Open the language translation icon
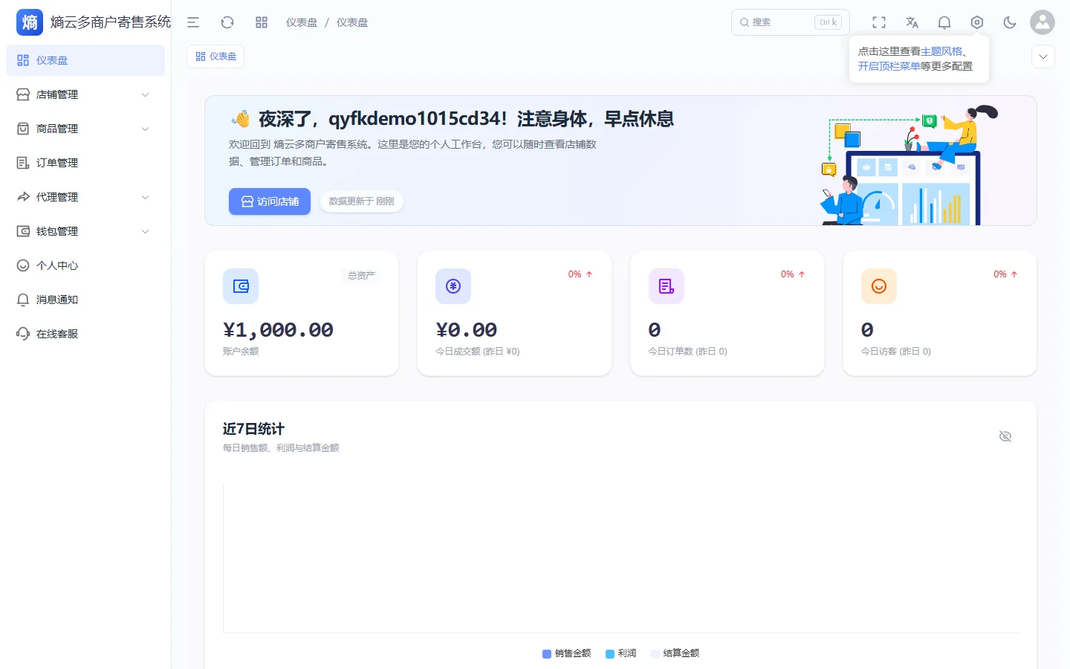 point(912,22)
